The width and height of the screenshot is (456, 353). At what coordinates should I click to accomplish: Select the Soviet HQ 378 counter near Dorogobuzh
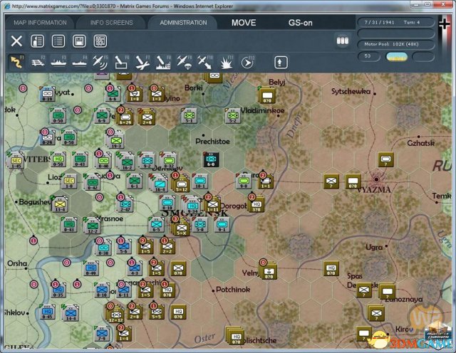coord(256,204)
